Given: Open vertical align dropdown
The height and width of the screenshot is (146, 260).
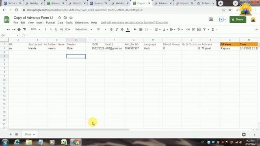Looking at the screenshot, I should pyautogui.click(x=165, y=30).
